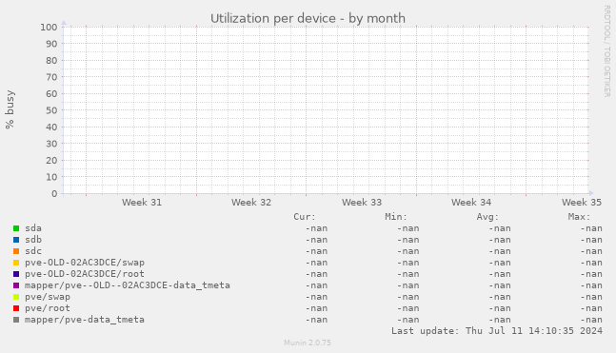Viewport: 616px width, 353px height.
Task: Click the Max value for sdb
Action: tap(591, 240)
